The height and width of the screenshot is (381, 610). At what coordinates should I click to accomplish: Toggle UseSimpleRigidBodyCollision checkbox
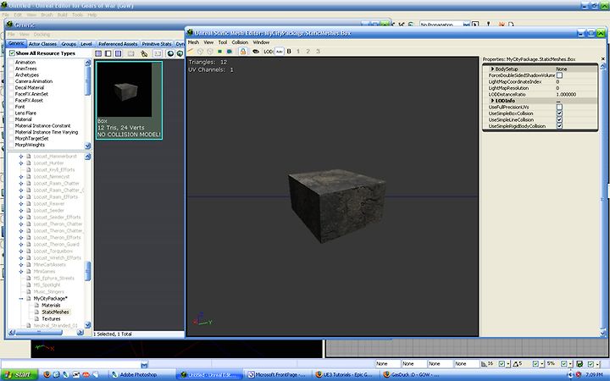[559, 126]
